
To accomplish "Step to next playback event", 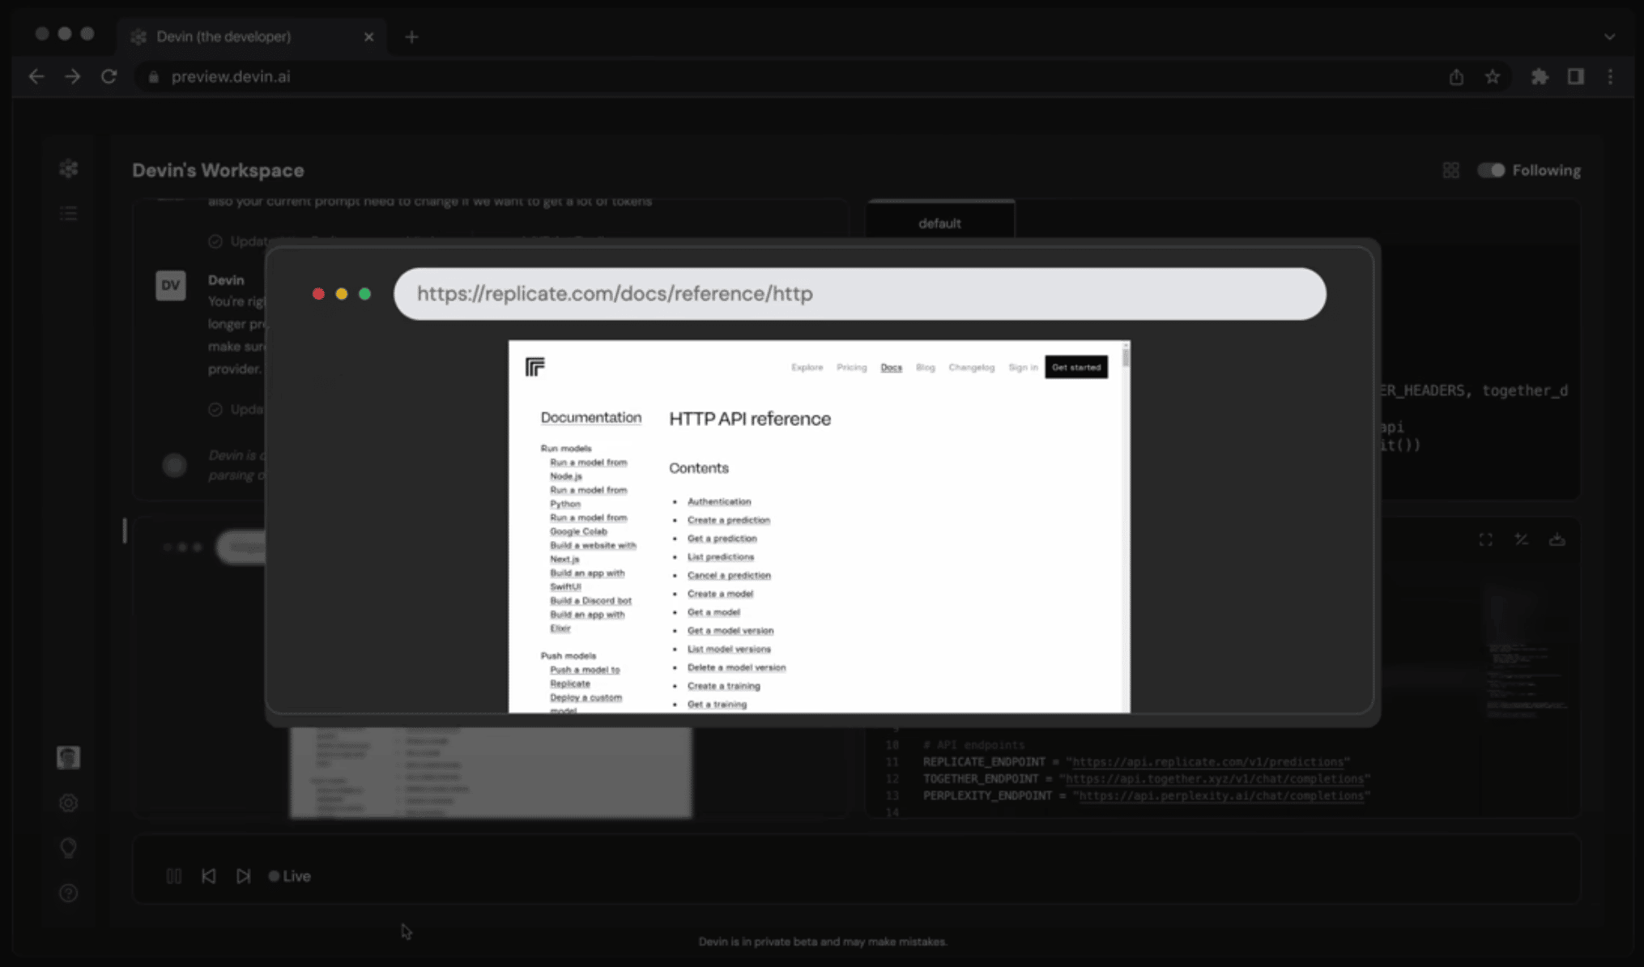I will pos(243,876).
